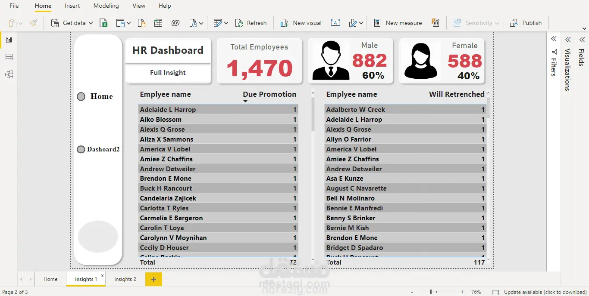Insert a Text box from ribbon
Viewport: 589px width, 296px height.
[x=335, y=23]
